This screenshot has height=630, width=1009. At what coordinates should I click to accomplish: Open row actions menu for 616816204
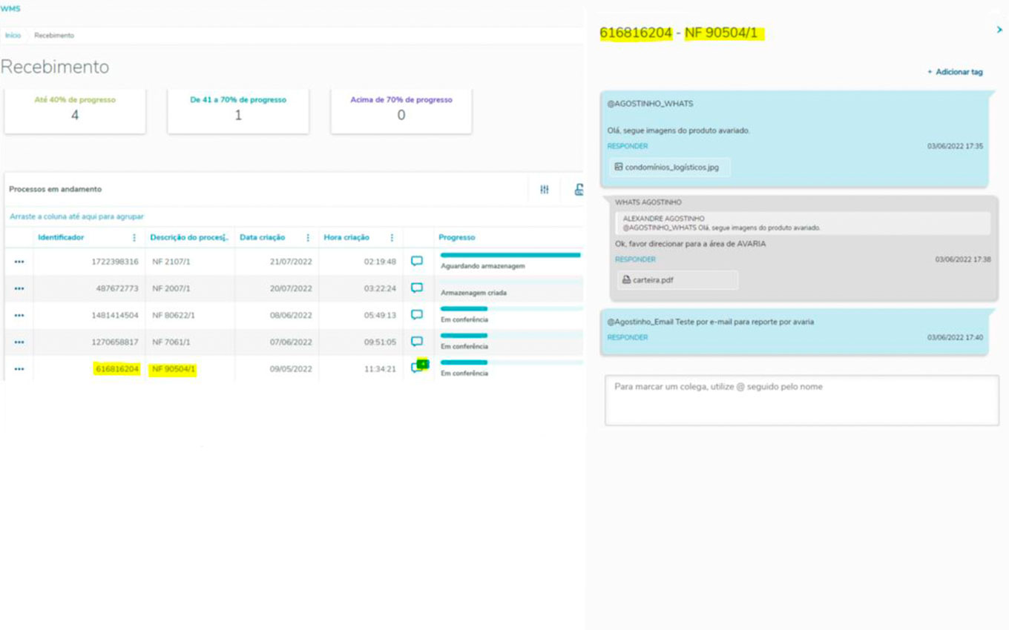19,369
